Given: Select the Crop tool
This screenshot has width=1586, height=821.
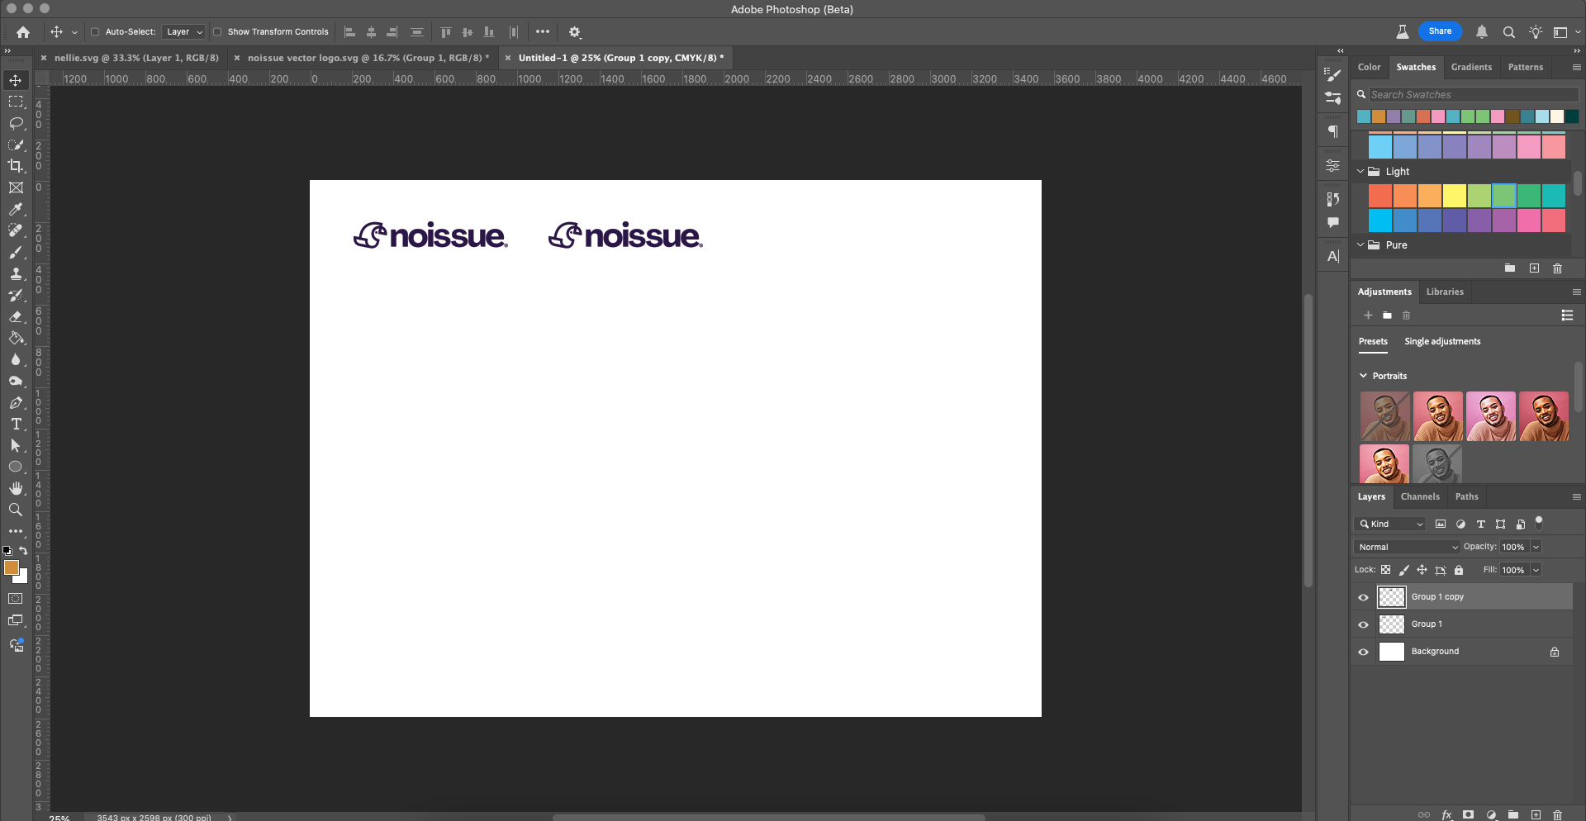Looking at the screenshot, I should click(16, 166).
